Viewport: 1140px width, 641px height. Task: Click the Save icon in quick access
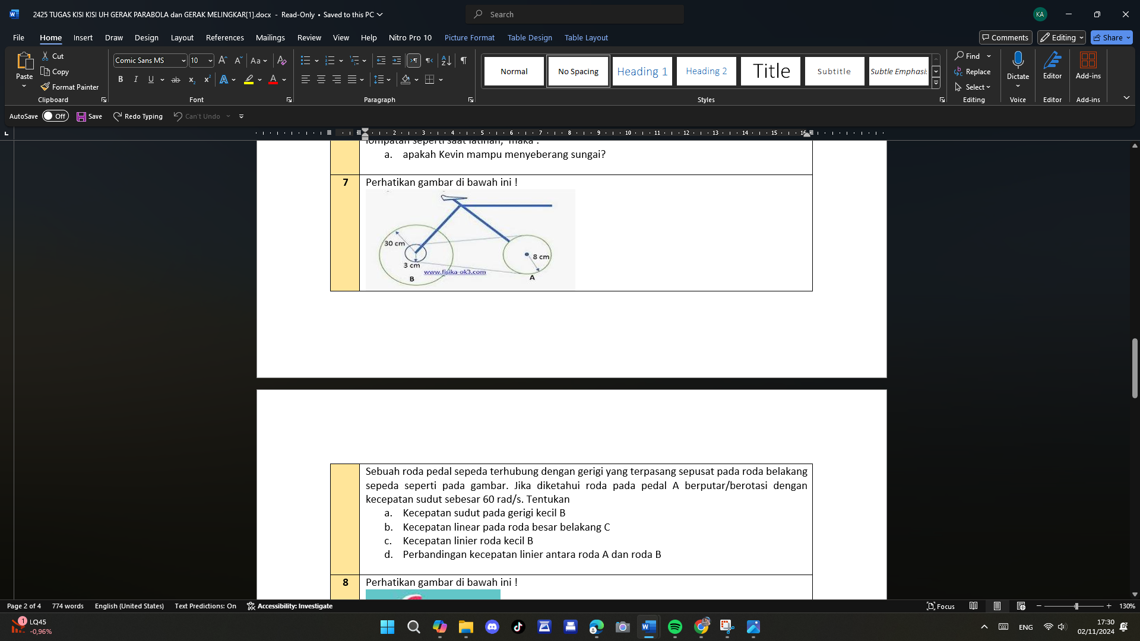pyautogui.click(x=90, y=116)
